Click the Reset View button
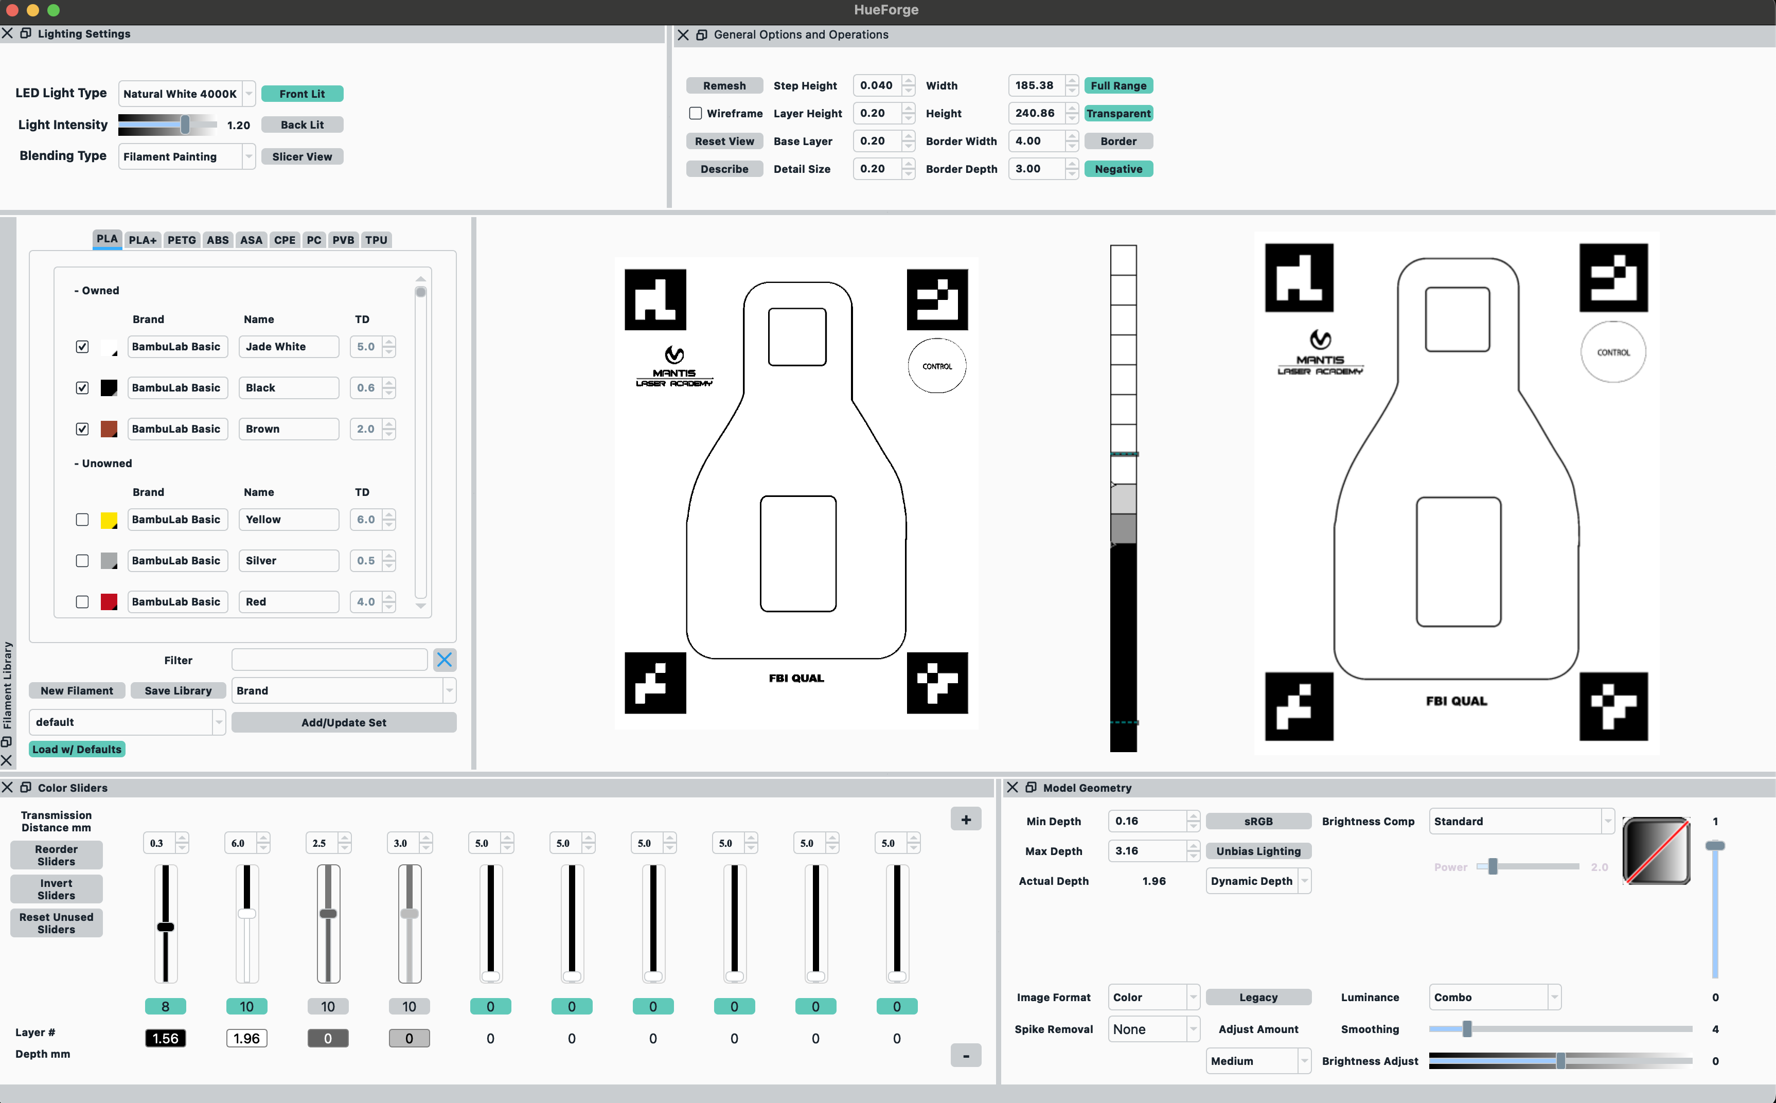 724,141
